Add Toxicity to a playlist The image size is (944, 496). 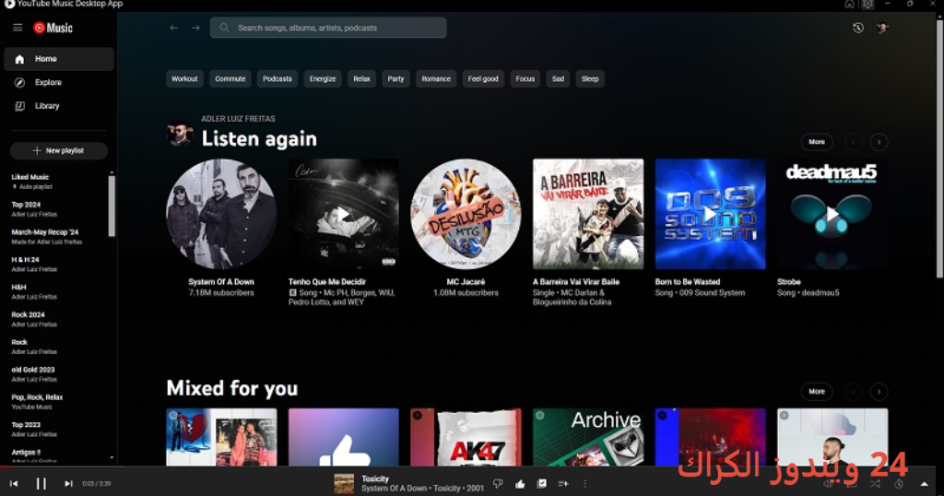click(563, 483)
